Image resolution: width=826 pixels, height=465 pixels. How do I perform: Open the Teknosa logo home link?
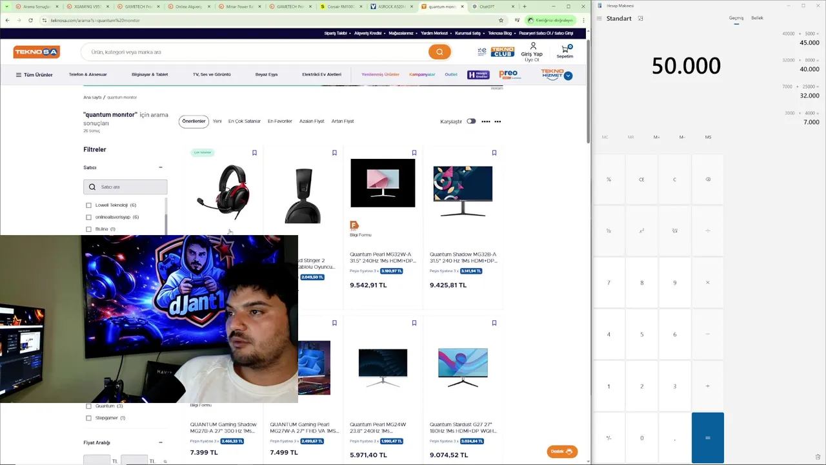click(37, 52)
